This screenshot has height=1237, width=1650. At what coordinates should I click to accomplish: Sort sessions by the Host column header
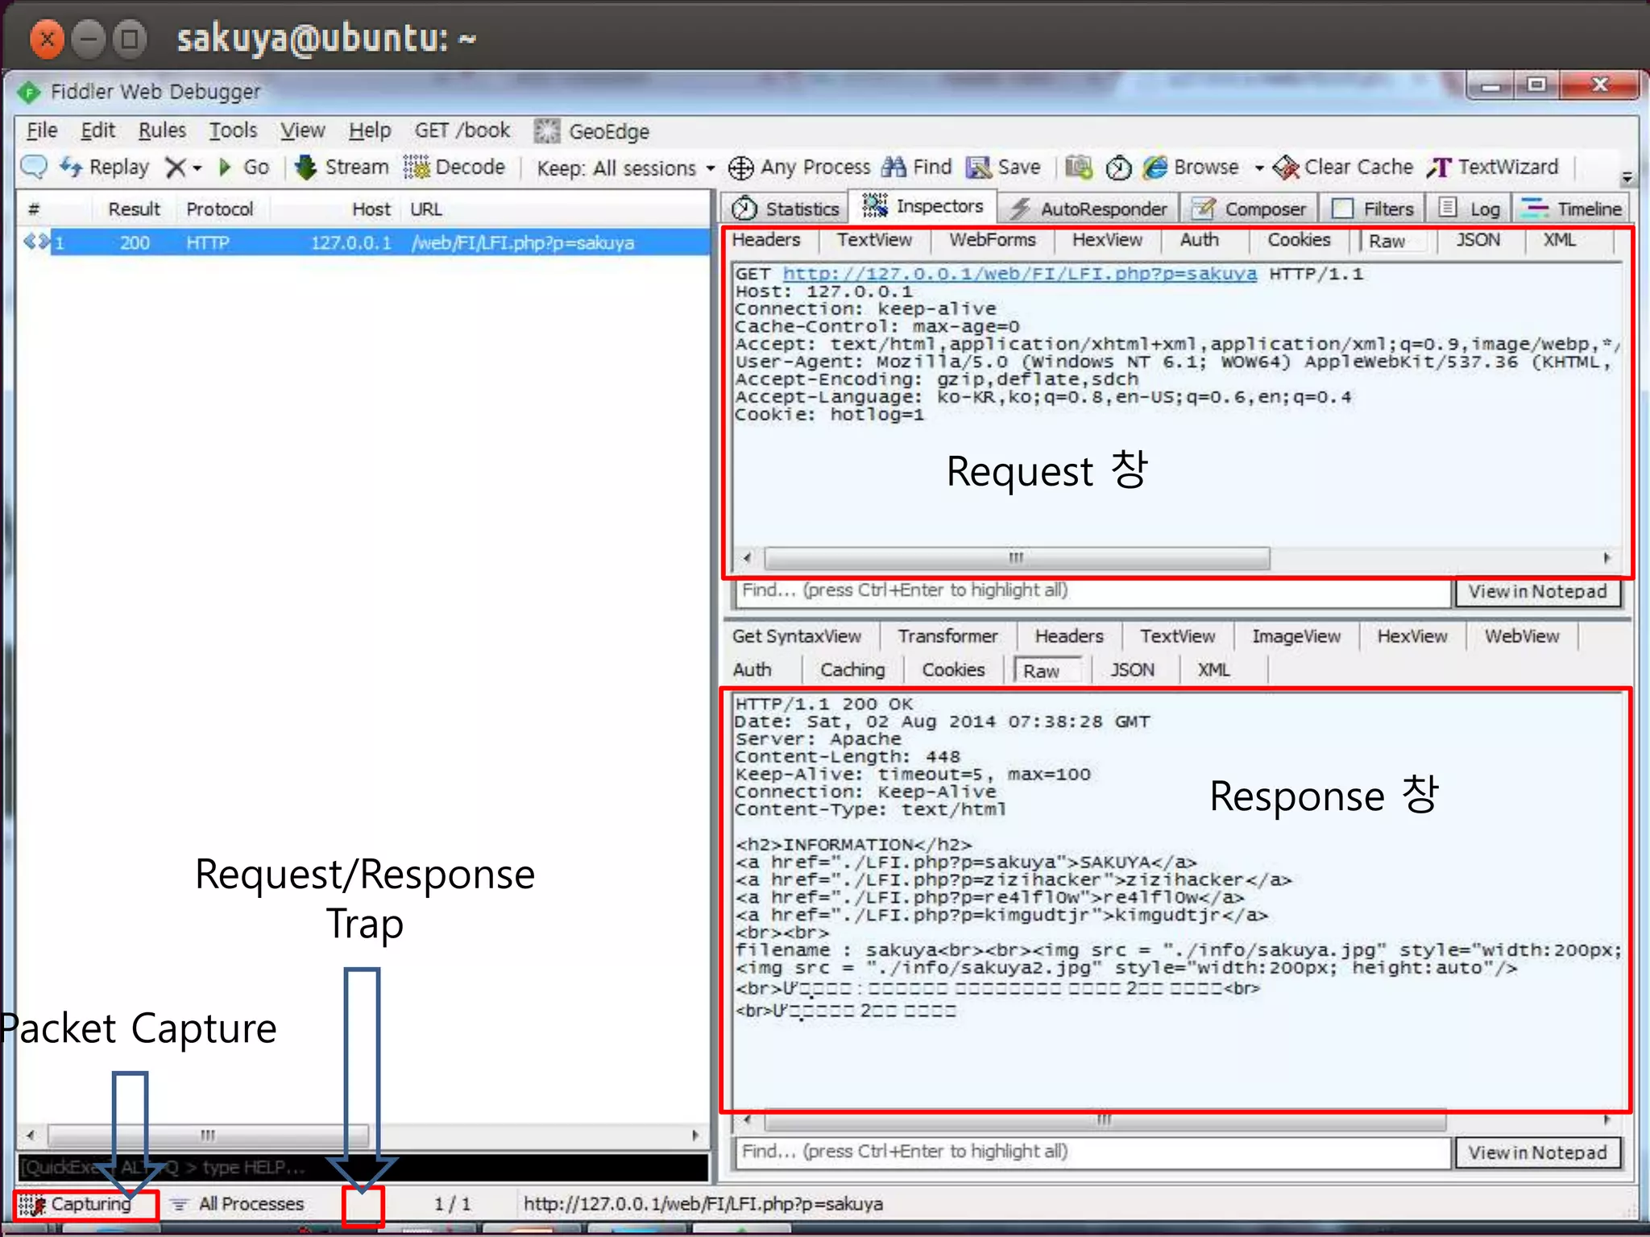pyautogui.click(x=371, y=209)
